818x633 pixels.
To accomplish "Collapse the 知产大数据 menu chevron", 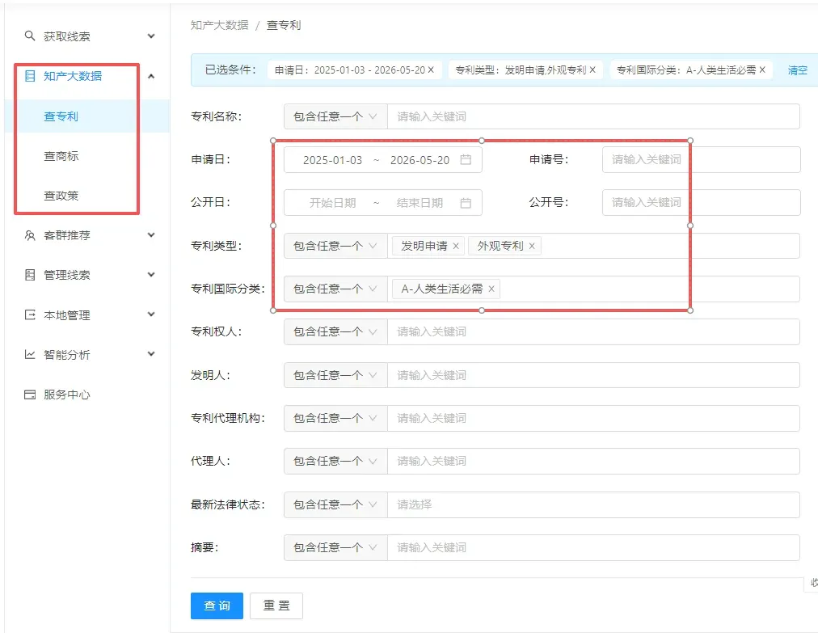I will coord(151,76).
